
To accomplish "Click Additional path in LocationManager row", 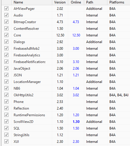I will point(94,82).
